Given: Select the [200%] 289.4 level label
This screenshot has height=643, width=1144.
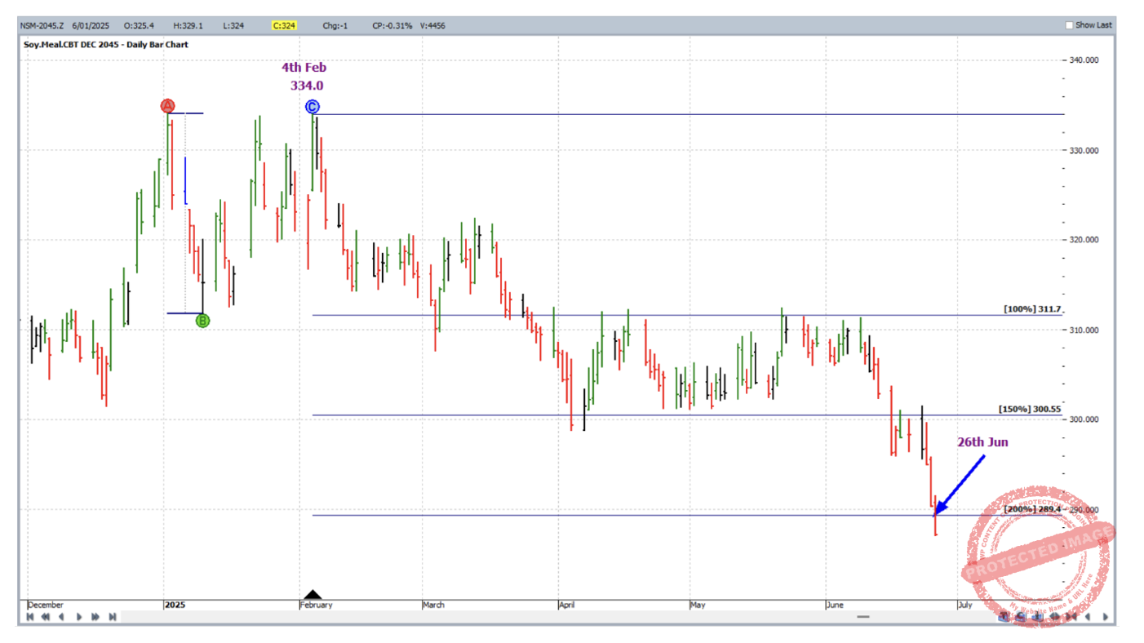Looking at the screenshot, I should tap(1032, 509).
